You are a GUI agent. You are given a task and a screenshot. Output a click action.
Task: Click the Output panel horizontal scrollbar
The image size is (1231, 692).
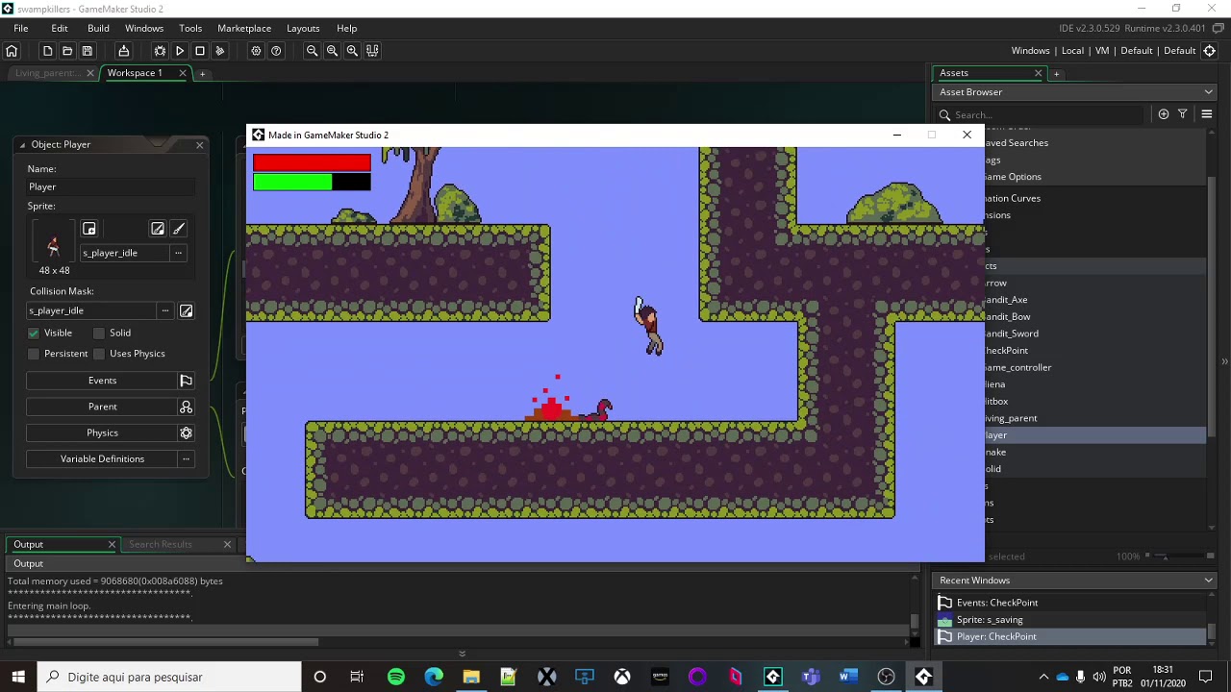click(165, 642)
